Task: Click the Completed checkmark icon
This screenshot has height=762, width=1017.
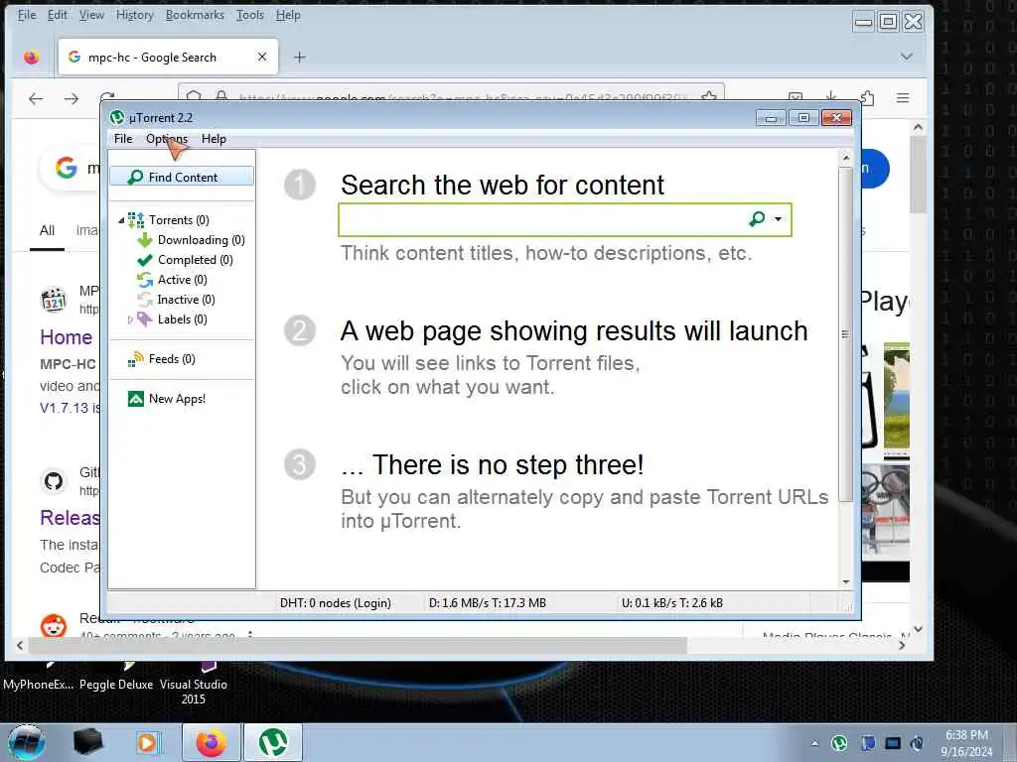Action: pyautogui.click(x=145, y=260)
